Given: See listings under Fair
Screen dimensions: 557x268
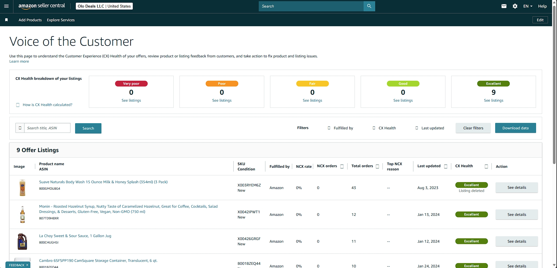Looking at the screenshot, I should 312,100.
